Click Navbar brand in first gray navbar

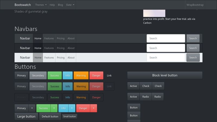[x=25, y=38]
